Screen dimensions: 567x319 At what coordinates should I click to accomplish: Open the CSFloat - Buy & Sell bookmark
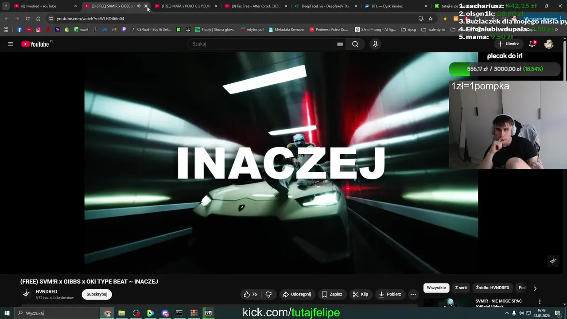coord(151,30)
